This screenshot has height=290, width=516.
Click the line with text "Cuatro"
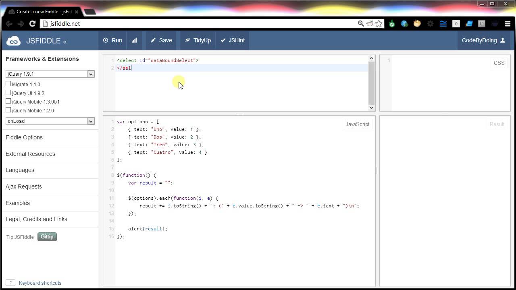coord(167,152)
